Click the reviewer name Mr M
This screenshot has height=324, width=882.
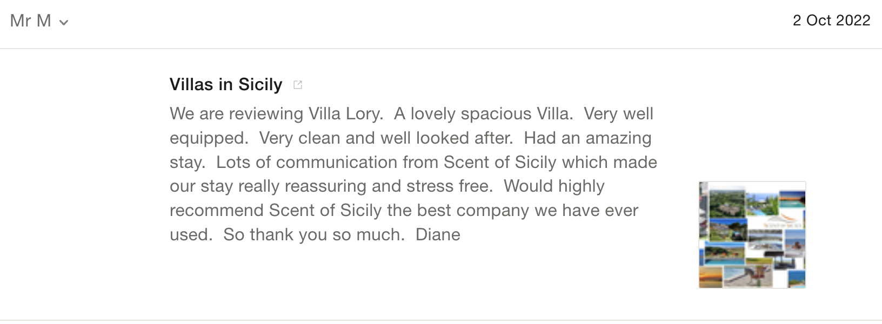point(30,21)
